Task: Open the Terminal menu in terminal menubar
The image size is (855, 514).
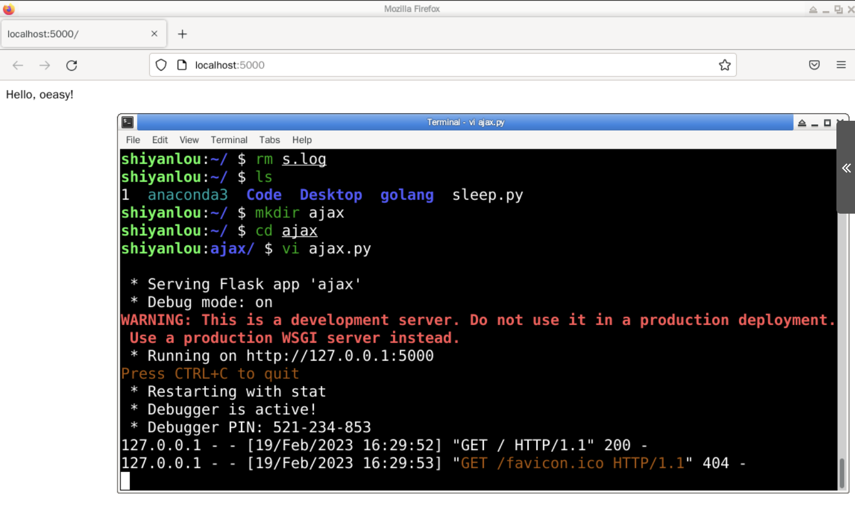Action: pyautogui.click(x=229, y=140)
